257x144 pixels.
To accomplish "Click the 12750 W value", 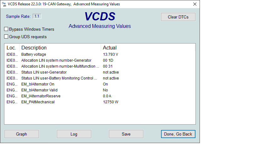I will tap(111, 102).
